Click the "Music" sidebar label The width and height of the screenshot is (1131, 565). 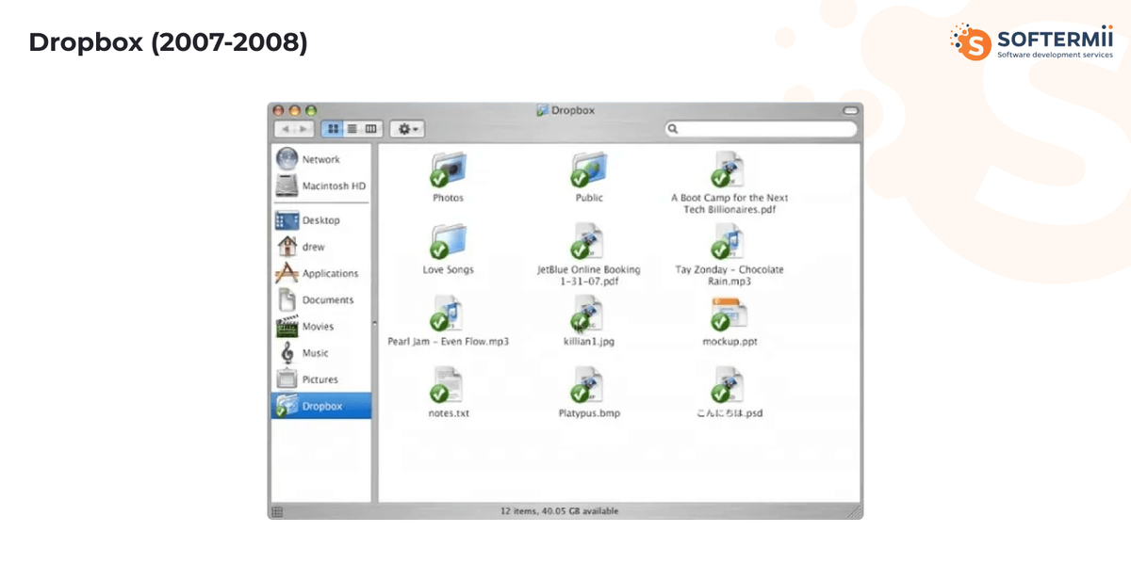[316, 353]
